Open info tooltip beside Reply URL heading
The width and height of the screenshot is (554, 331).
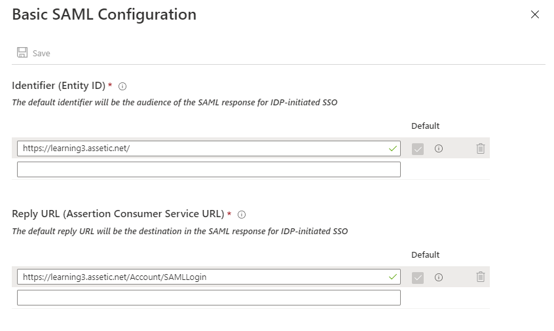[242, 215]
